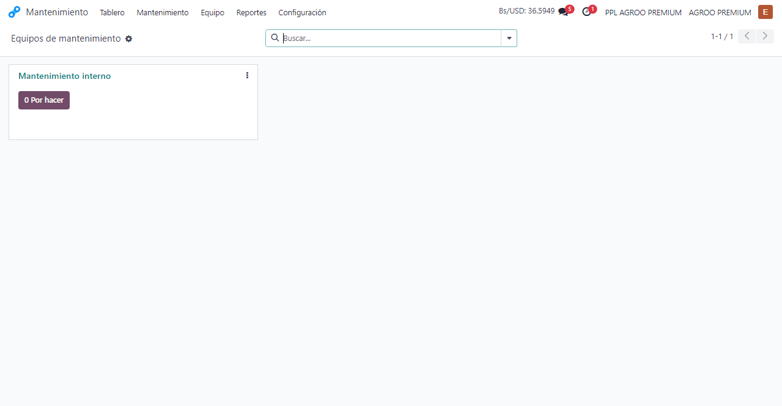
Task: Open the AGROO PREMIUM company switcher
Action: click(720, 12)
